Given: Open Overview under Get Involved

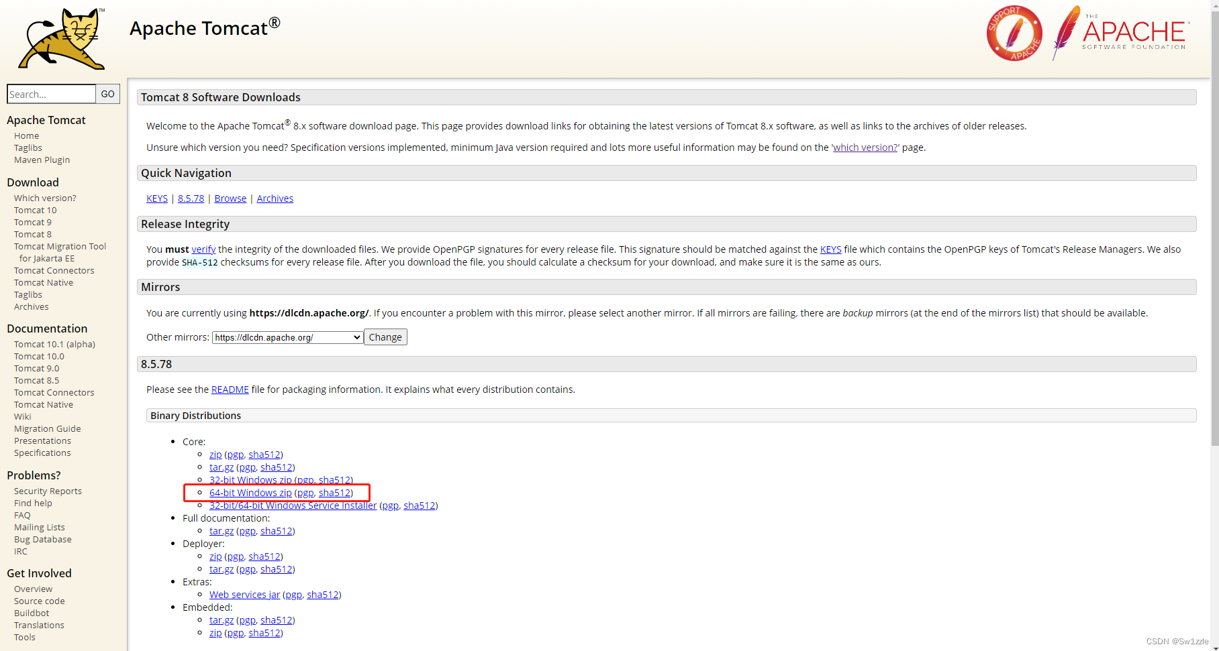Looking at the screenshot, I should 33,589.
